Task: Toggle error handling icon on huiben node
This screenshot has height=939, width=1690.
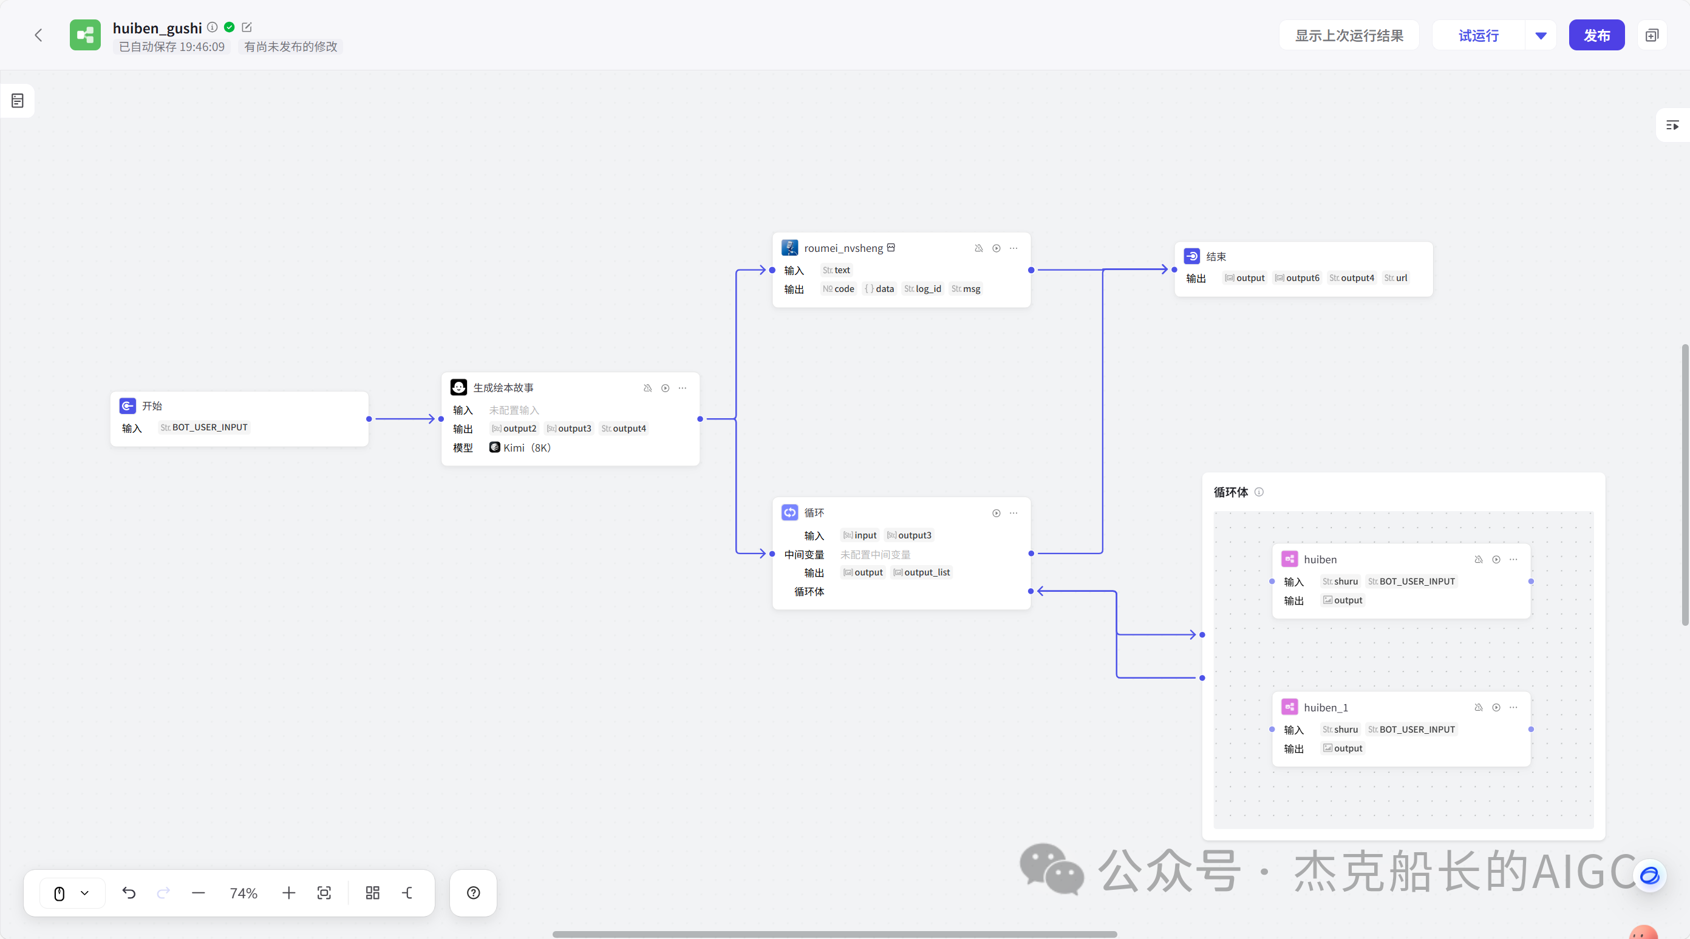Action: pyautogui.click(x=1478, y=560)
